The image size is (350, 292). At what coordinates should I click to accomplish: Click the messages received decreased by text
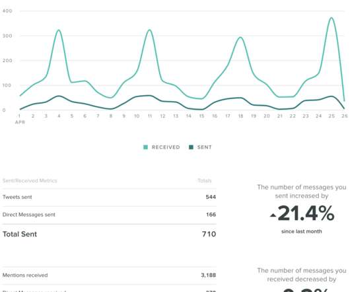pos(302,275)
